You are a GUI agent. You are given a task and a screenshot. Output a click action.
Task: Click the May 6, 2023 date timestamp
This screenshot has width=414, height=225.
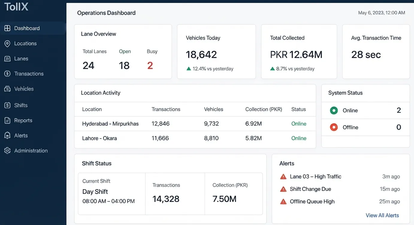(382, 13)
